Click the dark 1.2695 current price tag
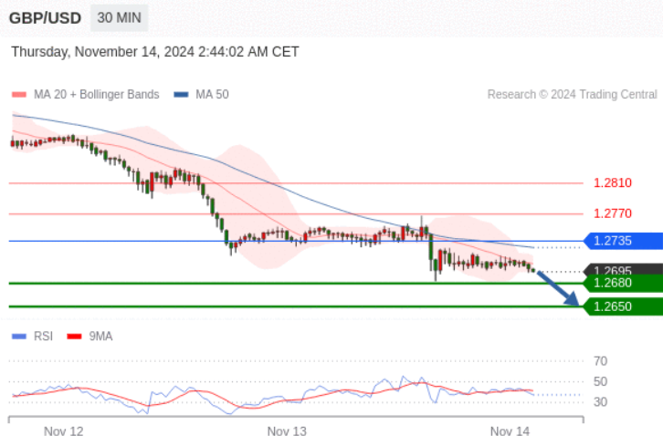The height and width of the screenshot is (446, 663). (623, 269)
